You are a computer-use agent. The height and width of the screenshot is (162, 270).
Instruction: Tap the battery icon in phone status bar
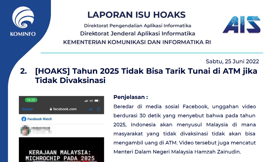coord(97,101)
